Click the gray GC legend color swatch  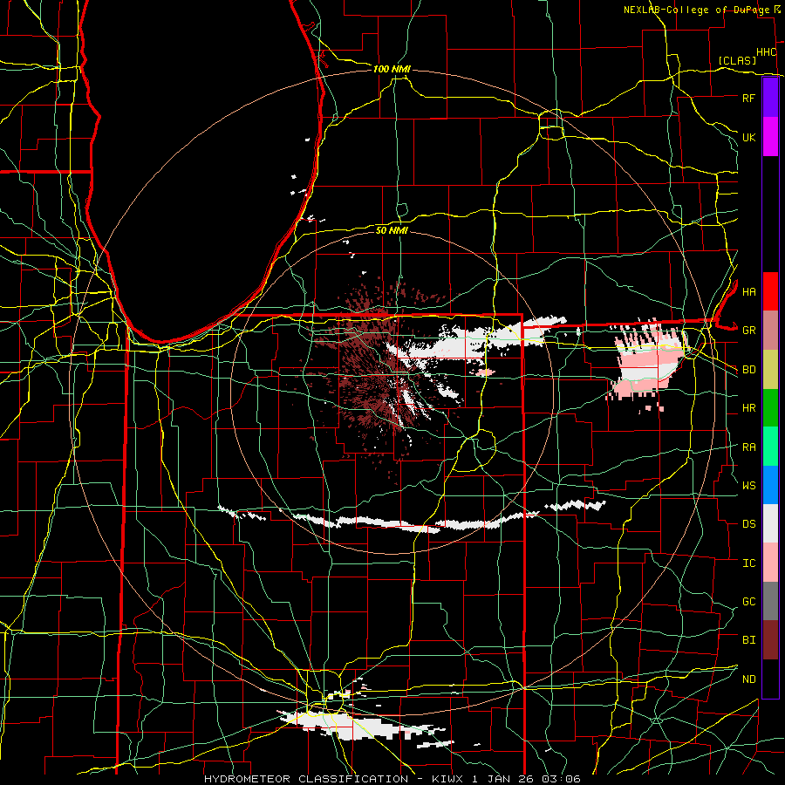(x=770, y=601)
